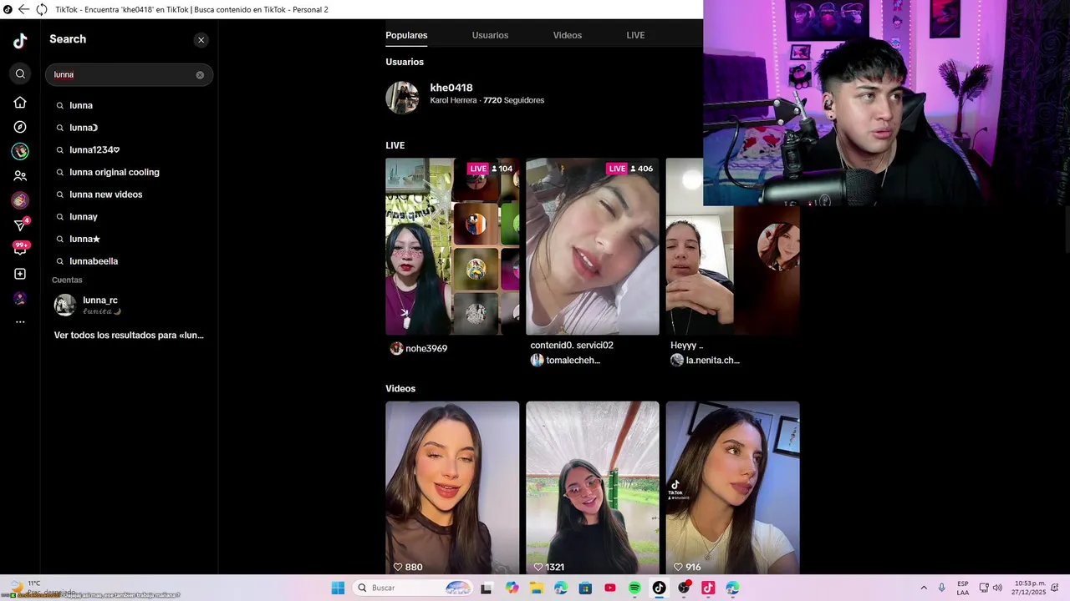Go to the Home feed icon
Screen dimensions: 1070x601
pyautogui.click(x=20, y=102)
